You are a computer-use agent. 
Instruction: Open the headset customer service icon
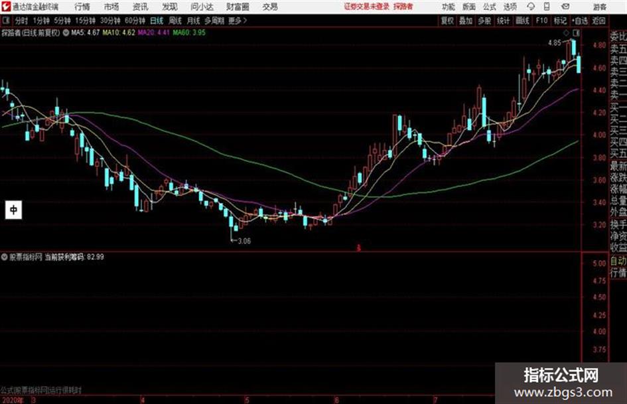click(x=531, y=7)
